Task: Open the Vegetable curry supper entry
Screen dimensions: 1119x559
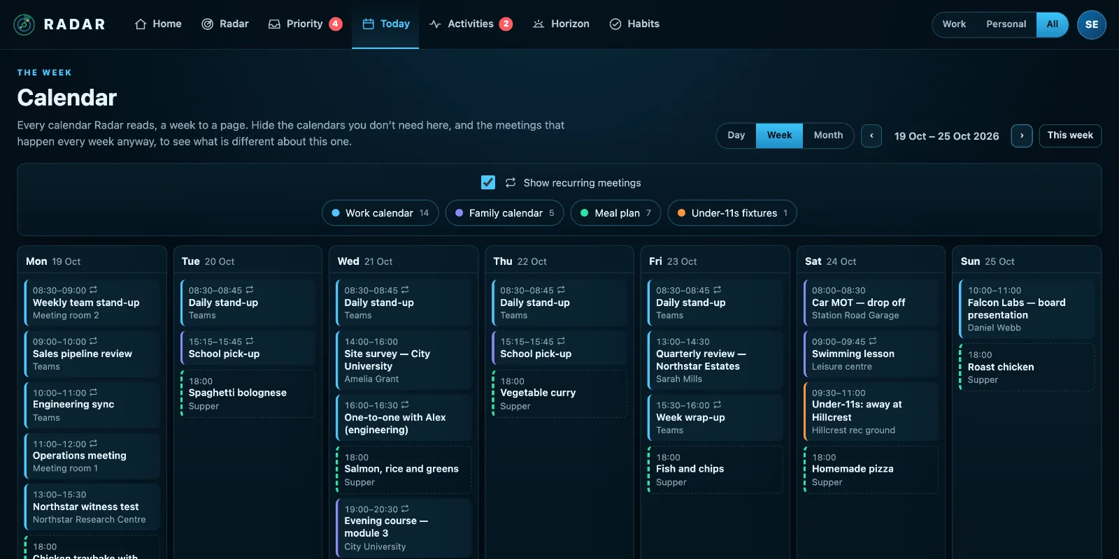Action: click(559, 393)
